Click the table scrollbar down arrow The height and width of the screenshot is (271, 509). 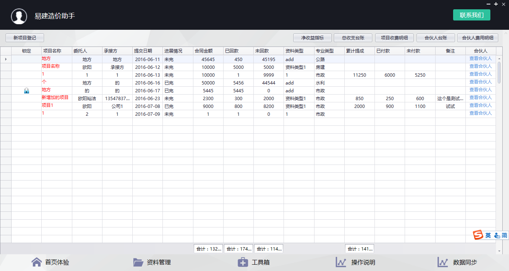[x=499, y=251]
